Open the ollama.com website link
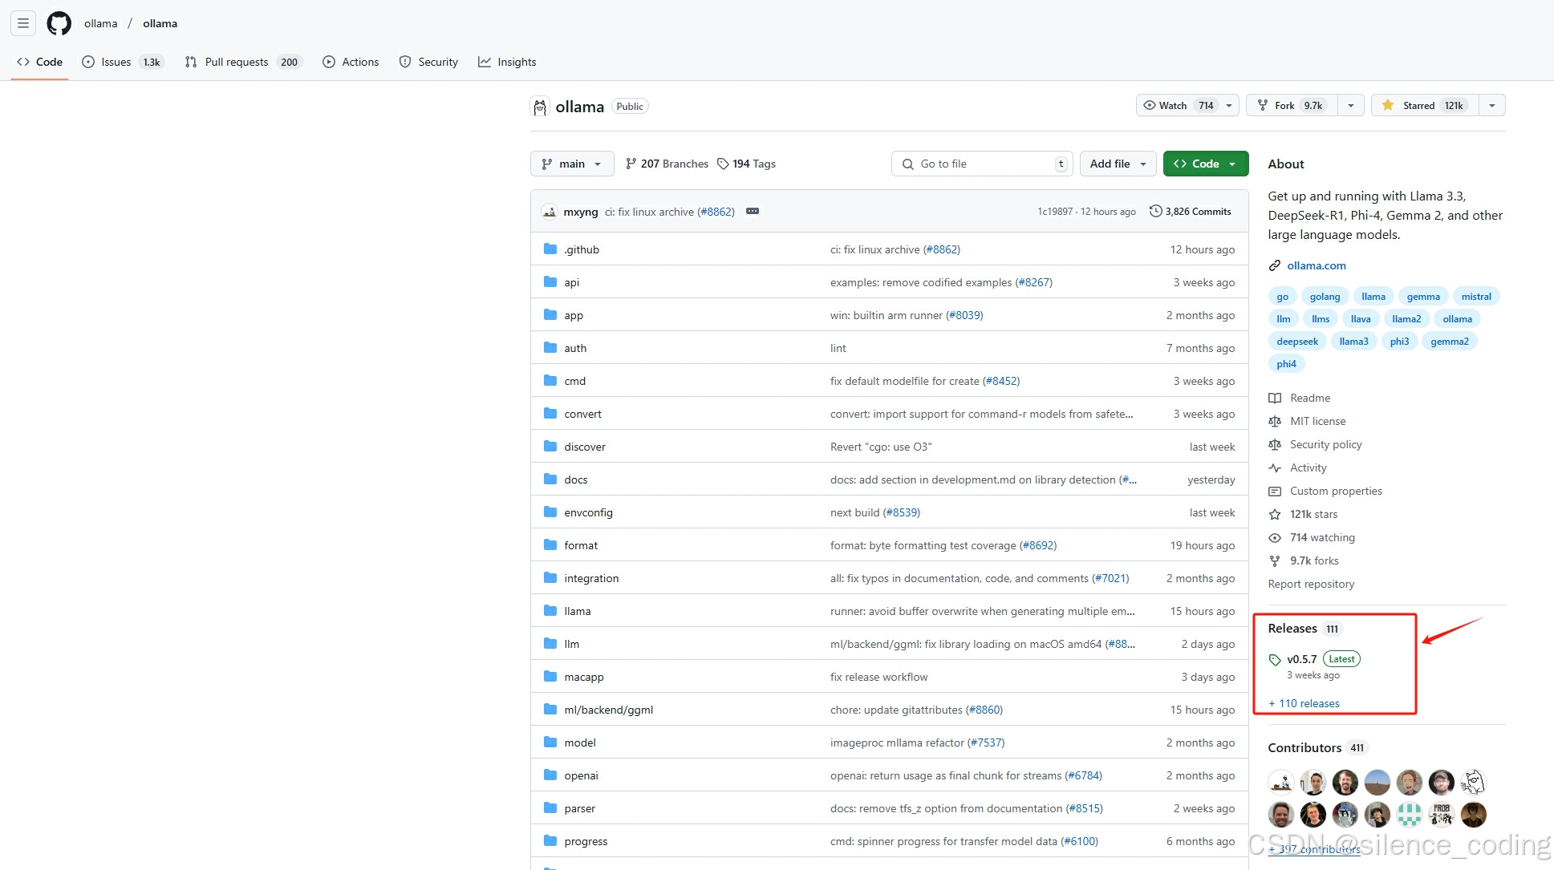Image resolution: width=1554 pixels, height=870 pixels. point(1316,265)
